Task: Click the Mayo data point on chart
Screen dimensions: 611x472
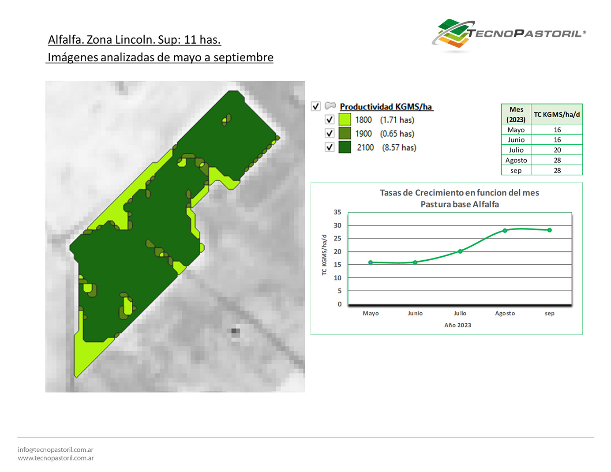Action: [x=371, y=262]
